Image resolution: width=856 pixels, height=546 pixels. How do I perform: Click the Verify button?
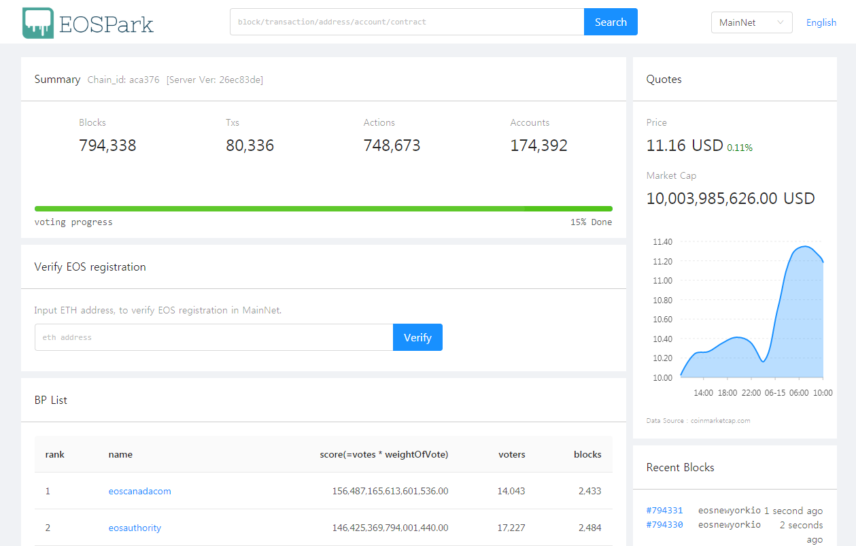[417, 337]
